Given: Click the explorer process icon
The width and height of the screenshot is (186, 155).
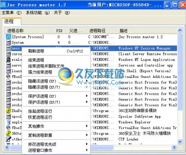Looking at the screenshot, I should tap(8, 122).
